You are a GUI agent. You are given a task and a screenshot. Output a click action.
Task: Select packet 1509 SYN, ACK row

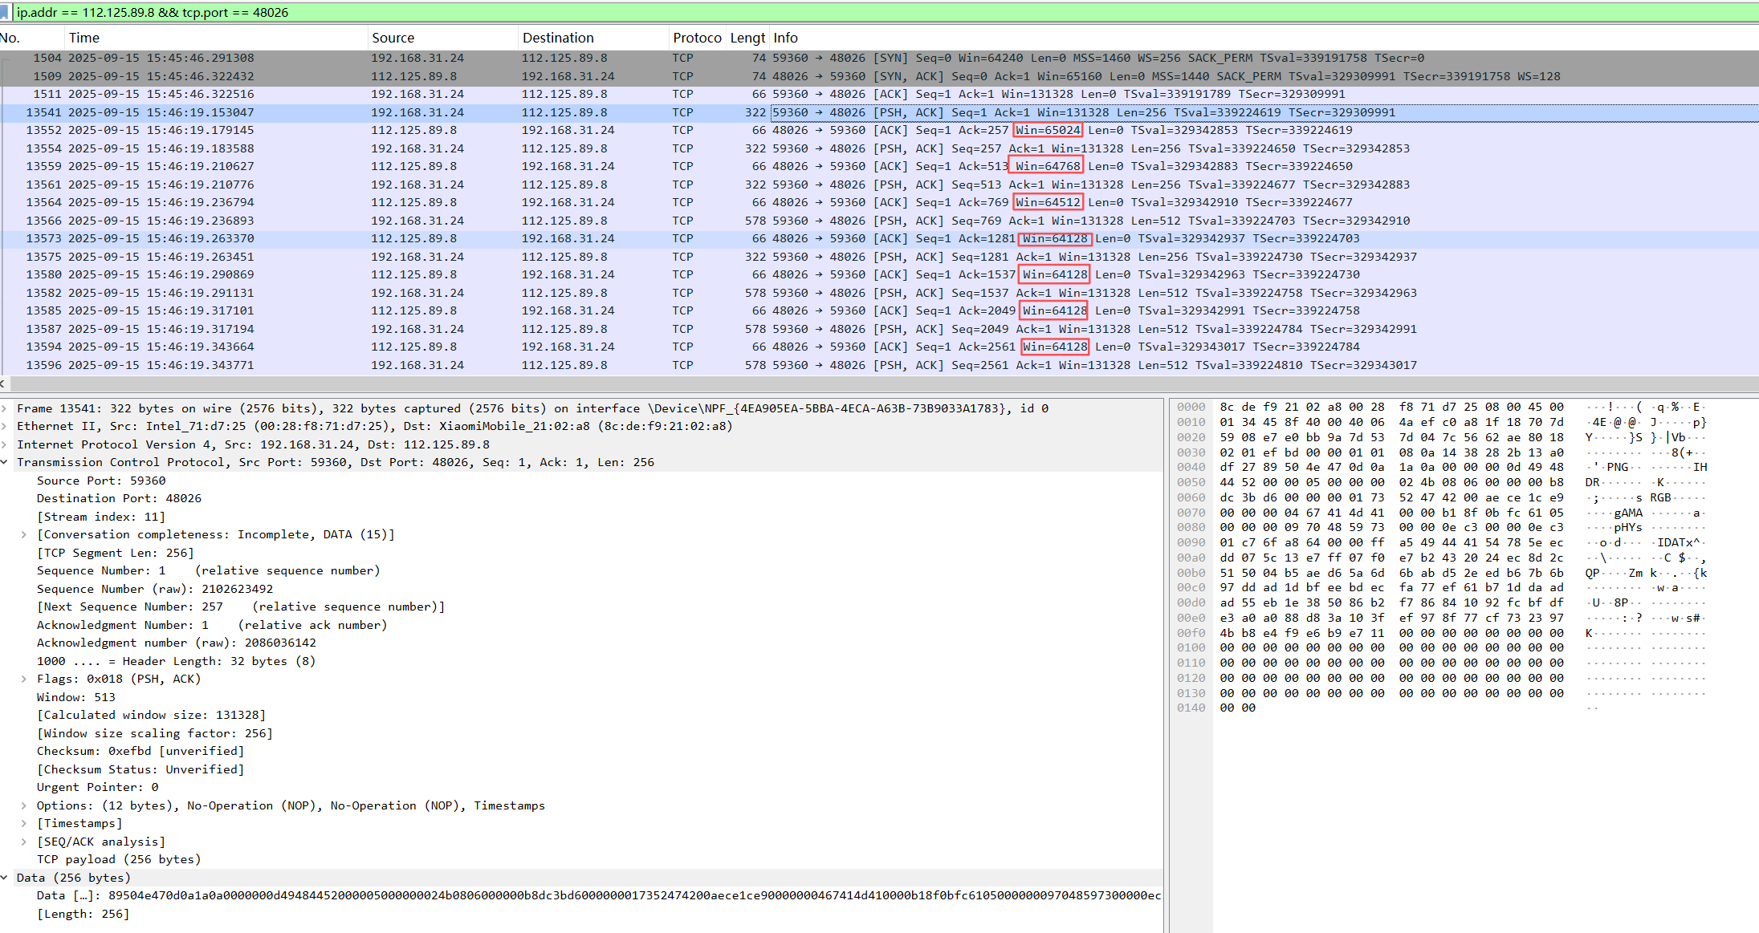(x=879, y=76)
